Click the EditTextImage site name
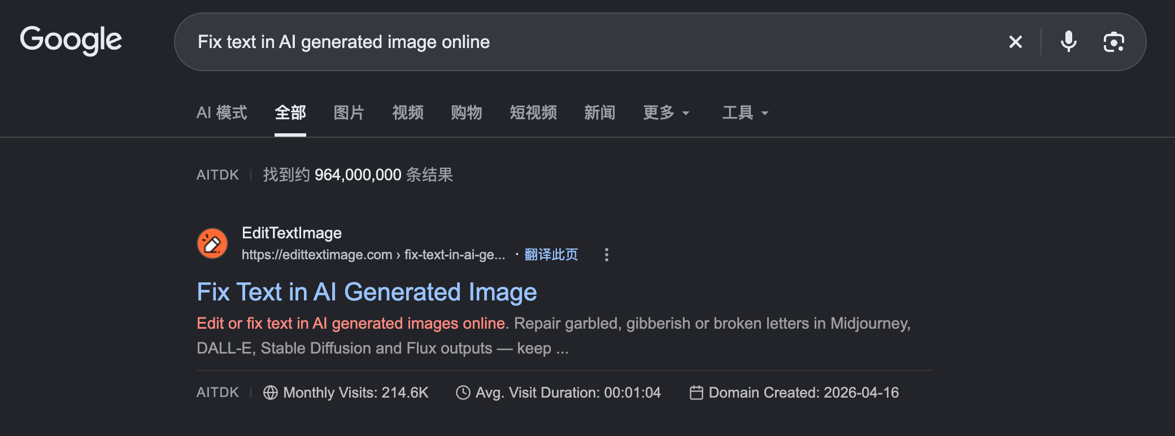1175x436 pixels. [291, 233]
